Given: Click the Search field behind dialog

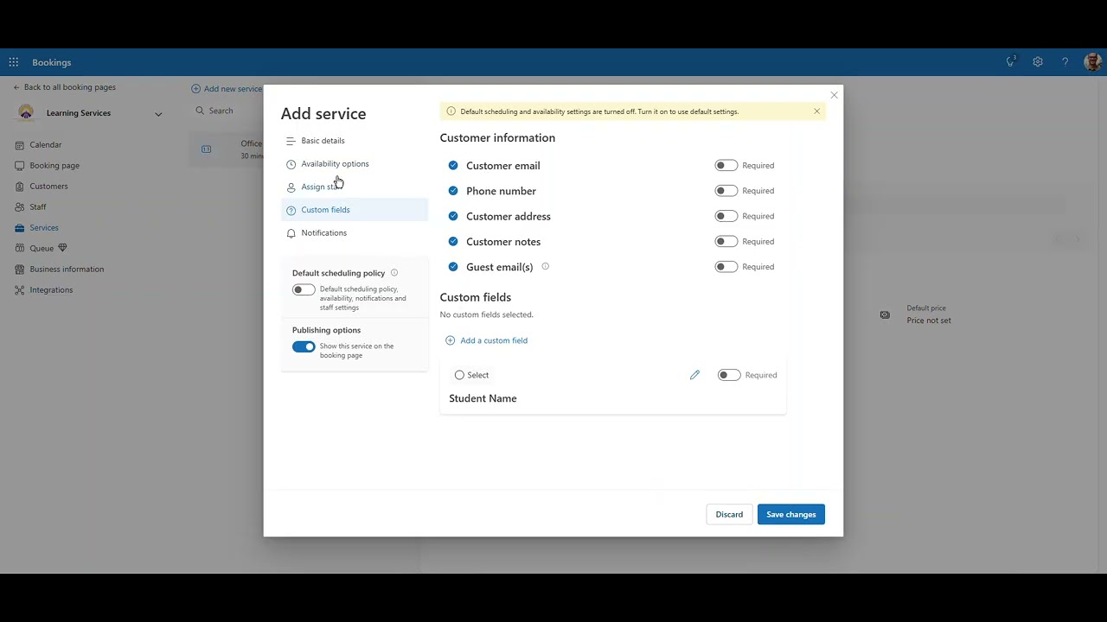Looking at the screenshot, I should 228,111.
